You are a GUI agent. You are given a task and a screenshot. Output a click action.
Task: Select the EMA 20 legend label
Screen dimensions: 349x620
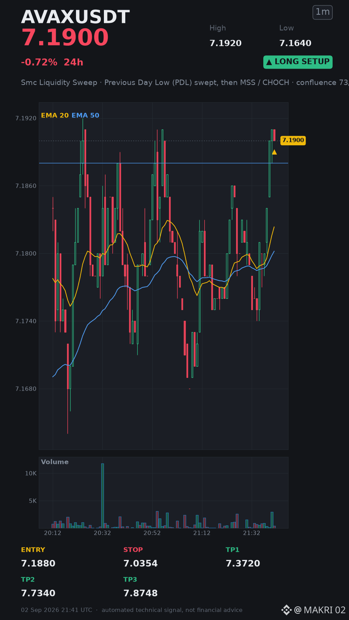click(55, 115)
